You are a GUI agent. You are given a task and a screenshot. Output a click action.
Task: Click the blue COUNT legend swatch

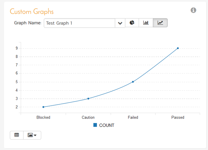click(95, 125)
